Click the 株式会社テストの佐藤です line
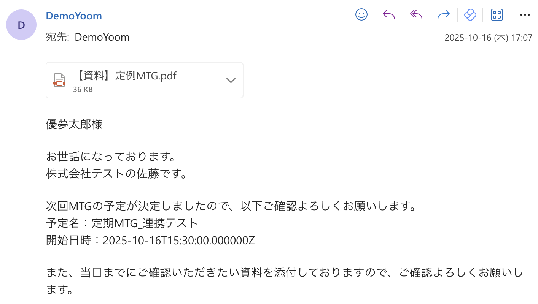The height and width of the screenshot is (304, 538). click(117, 174)
